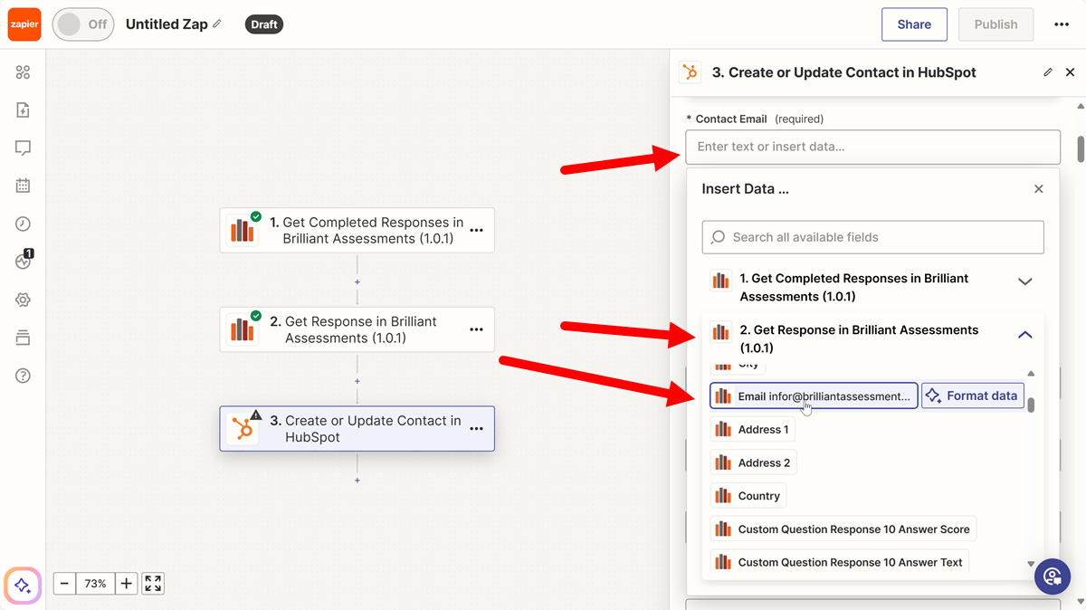Open the support chat bubble bottom right
This screenshot has width=1086, height=610.
click(x=1053, y=576)
